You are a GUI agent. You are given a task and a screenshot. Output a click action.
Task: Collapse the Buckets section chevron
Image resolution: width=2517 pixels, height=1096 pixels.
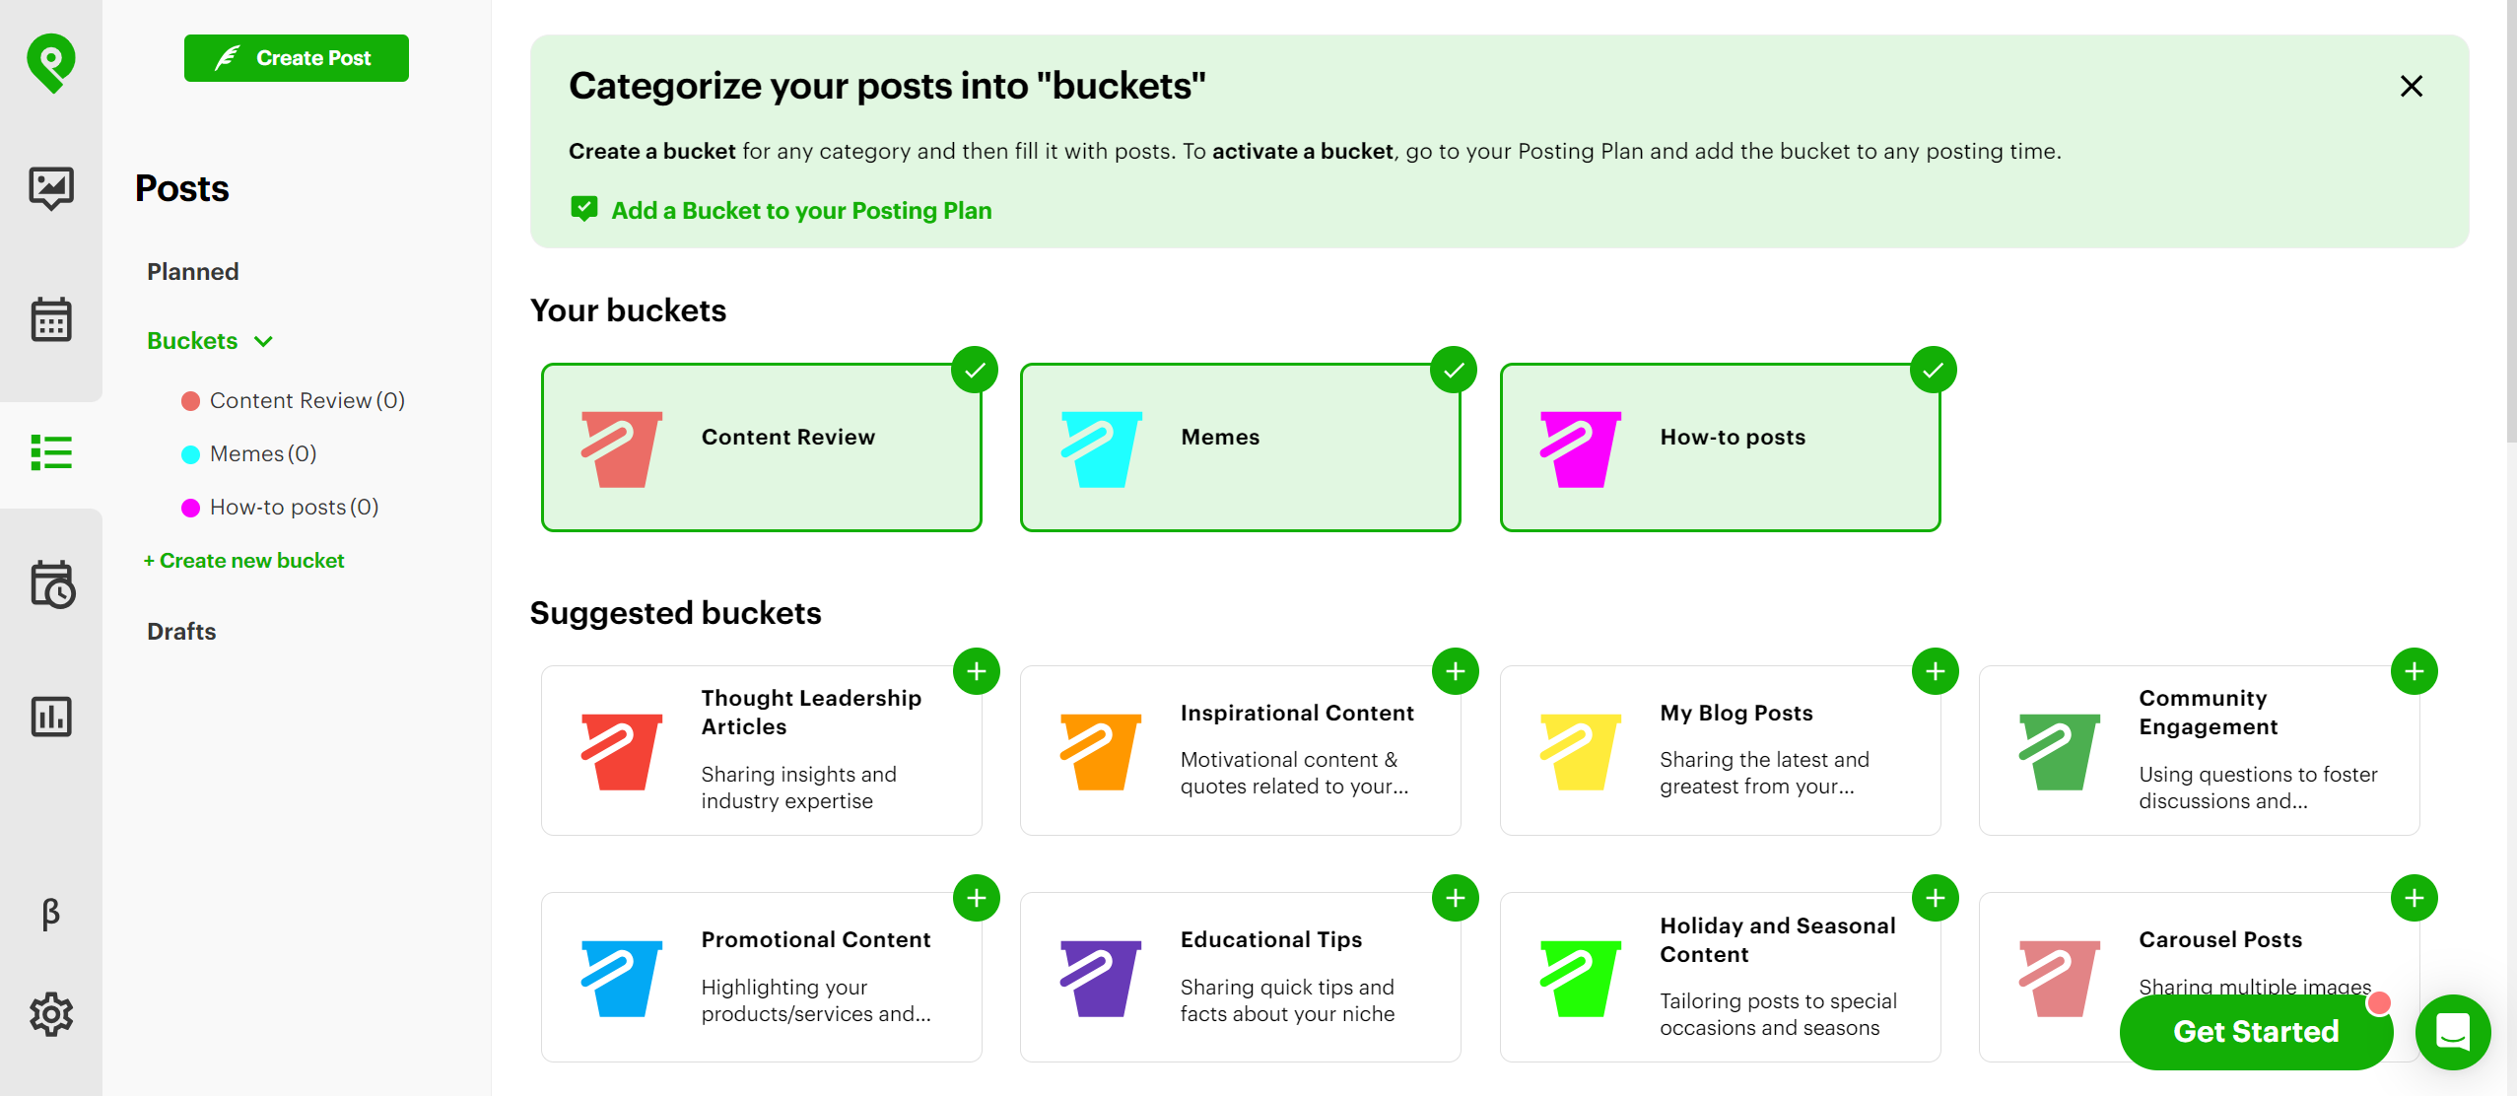262,341
